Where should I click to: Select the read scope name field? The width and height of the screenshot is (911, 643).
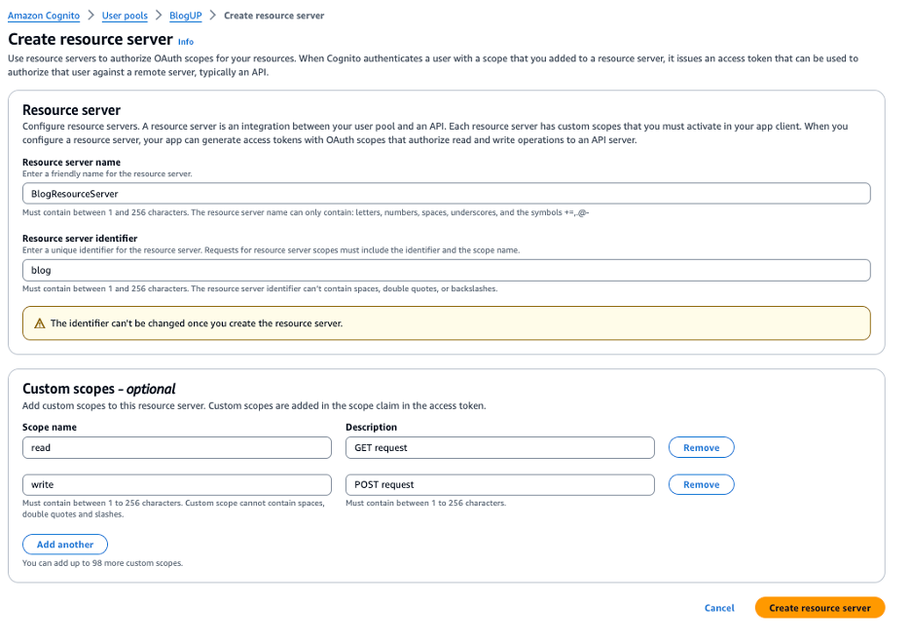point(176,447)
